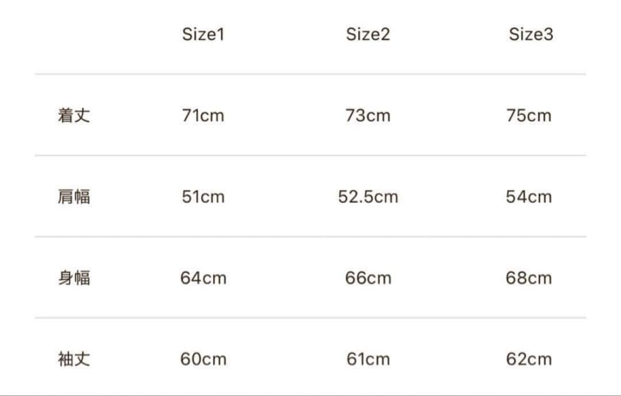Screen dimensions: 621x396
Task: Select the 66cm cell under Size2
Action: tap(368, 278)
